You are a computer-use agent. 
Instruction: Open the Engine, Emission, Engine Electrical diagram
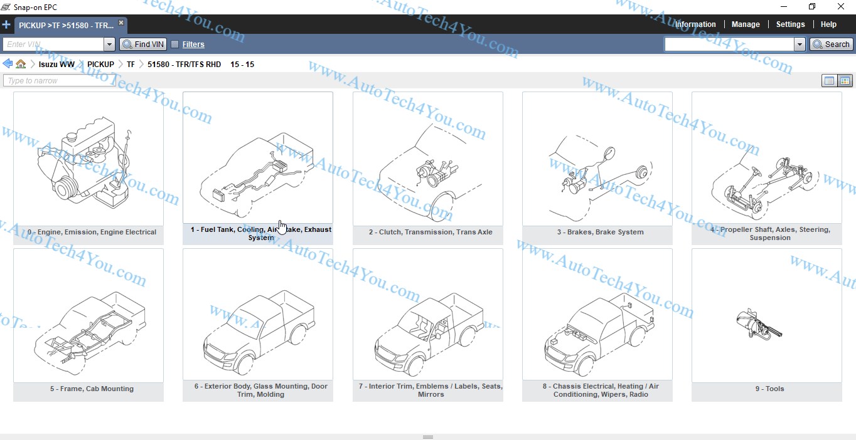(x=88, y=159)
